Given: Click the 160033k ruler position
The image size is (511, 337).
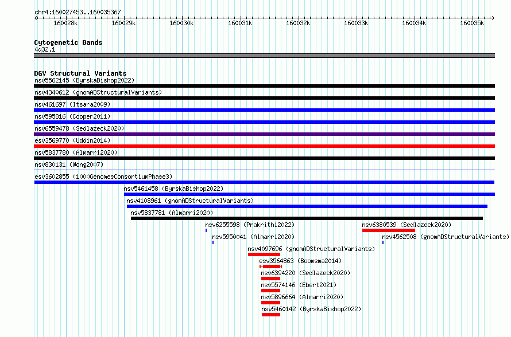Looking at the screenshot, I should (356, 23).
